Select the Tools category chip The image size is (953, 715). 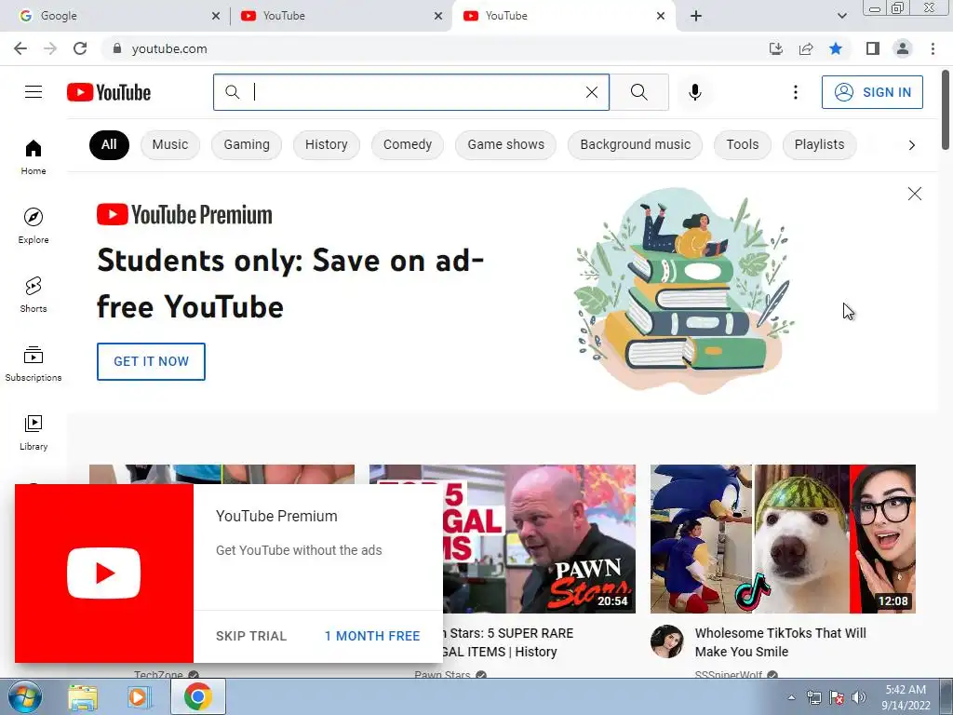[x=742, y=144]
